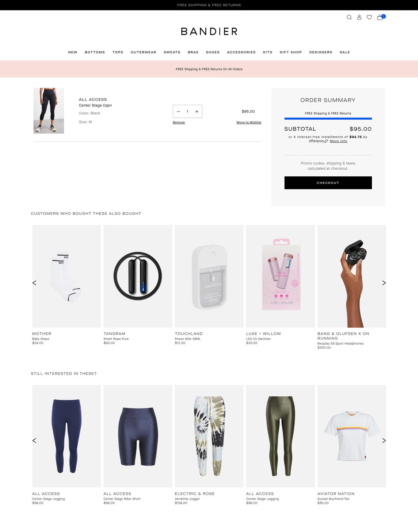Open the Center Stage Capri product thumbnail
Viewport: 418px width, 530px height.
pos(49,111)
